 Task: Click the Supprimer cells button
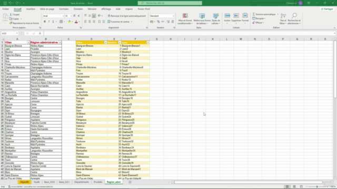[x=236, y=19]
